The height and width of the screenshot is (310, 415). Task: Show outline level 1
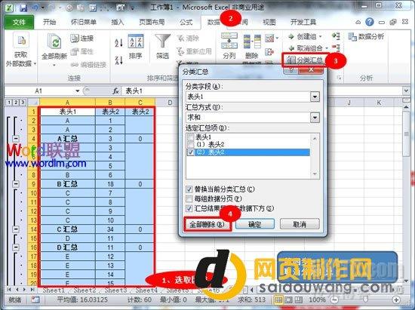[x=9, y=103]
